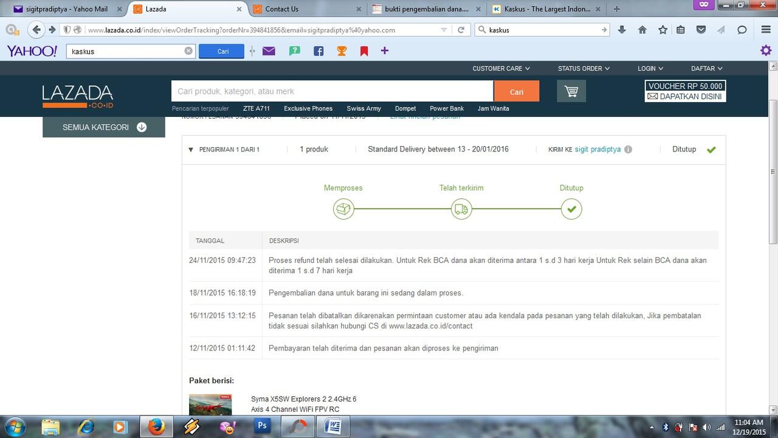
Task: Click the volume speaker tray icon
Action: click(707, 427)
